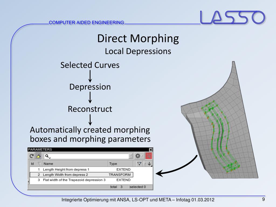
Task: Sort by the Name column header
Action: click(75, 164)
